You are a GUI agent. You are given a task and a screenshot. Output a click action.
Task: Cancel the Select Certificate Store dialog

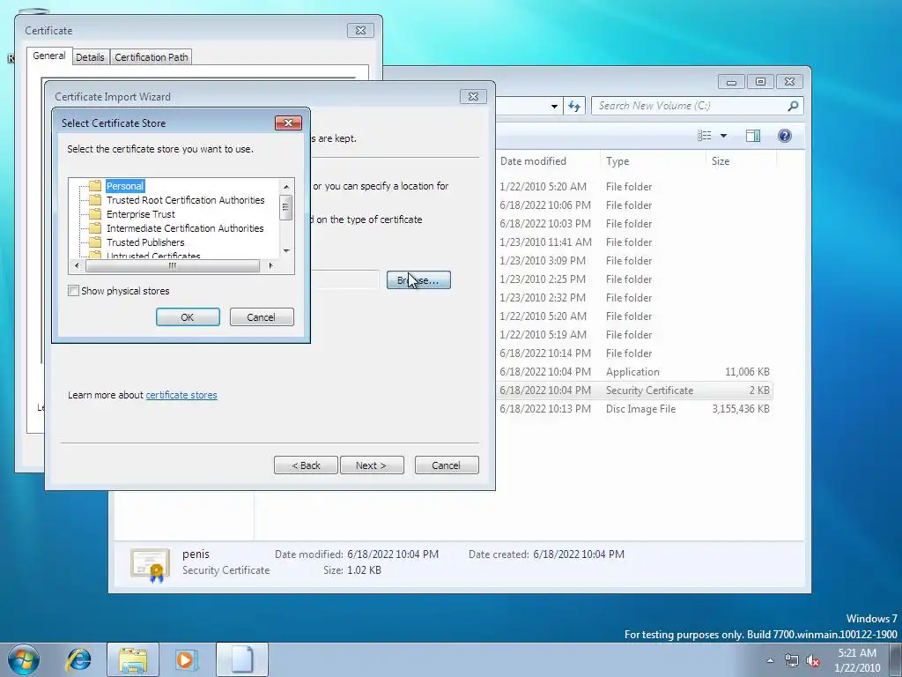click(262, 317)
